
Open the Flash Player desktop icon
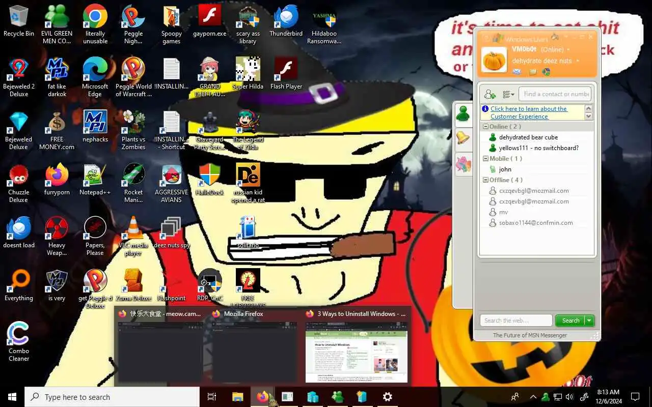coord(286,74)
